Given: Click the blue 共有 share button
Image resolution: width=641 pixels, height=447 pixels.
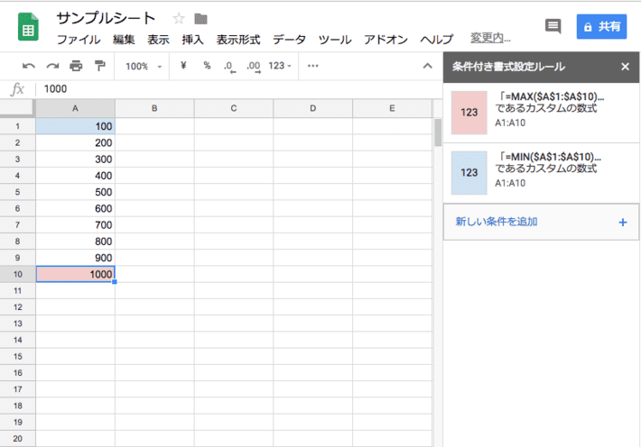Looking at the screenshot, I should (x=601, y=27).
